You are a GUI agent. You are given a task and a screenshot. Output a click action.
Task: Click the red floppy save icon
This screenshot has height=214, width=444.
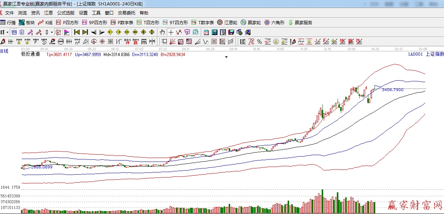point(231,32)
